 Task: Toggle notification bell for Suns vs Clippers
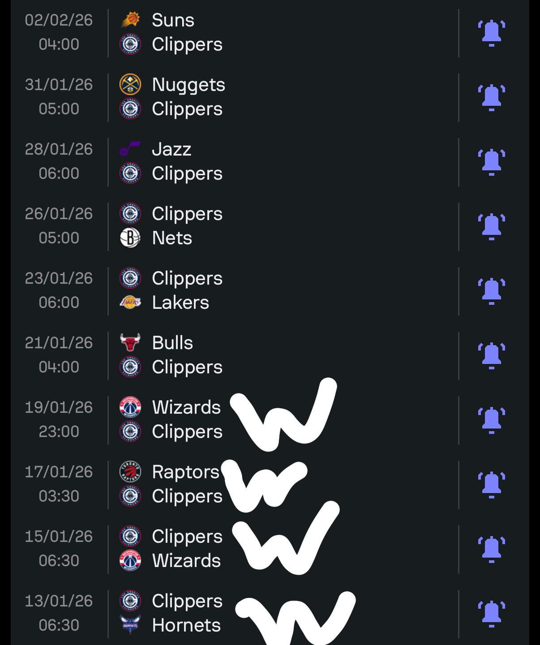(491, 33)
